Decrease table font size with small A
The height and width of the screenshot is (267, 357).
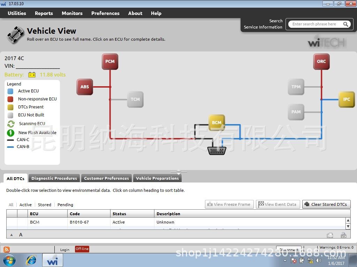point(12,235)
